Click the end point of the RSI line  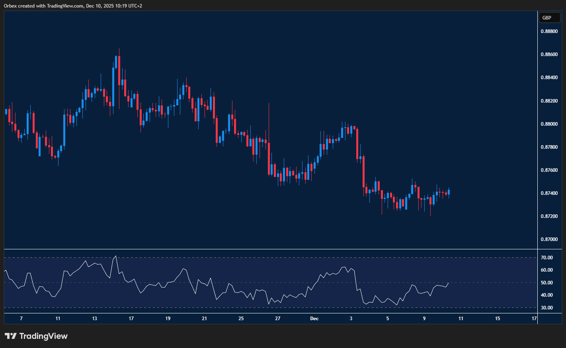449,283
